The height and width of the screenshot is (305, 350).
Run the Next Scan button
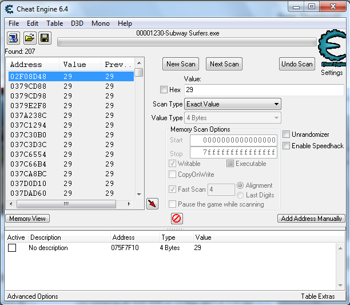click(224, 64)
